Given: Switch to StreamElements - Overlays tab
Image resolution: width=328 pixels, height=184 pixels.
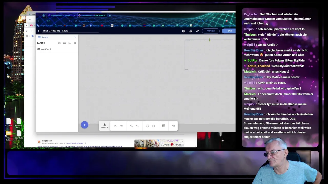Looking at the screenshot, I should (60, 15).
